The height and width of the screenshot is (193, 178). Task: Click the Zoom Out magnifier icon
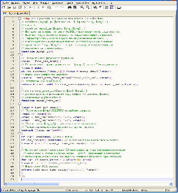click(x=88, y=7)
